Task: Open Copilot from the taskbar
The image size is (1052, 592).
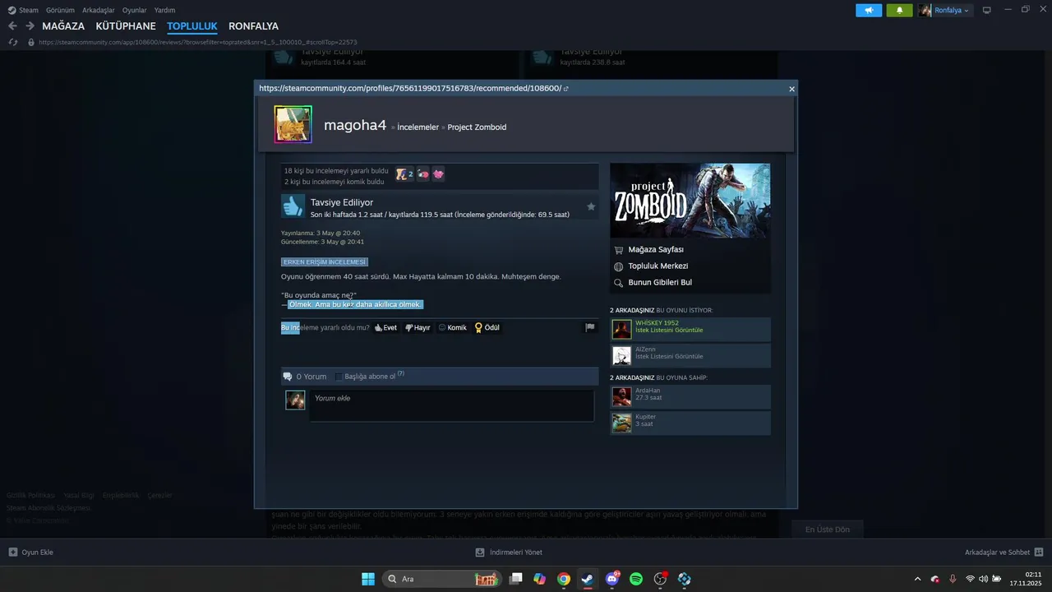Action: click(x=539, y=579)
